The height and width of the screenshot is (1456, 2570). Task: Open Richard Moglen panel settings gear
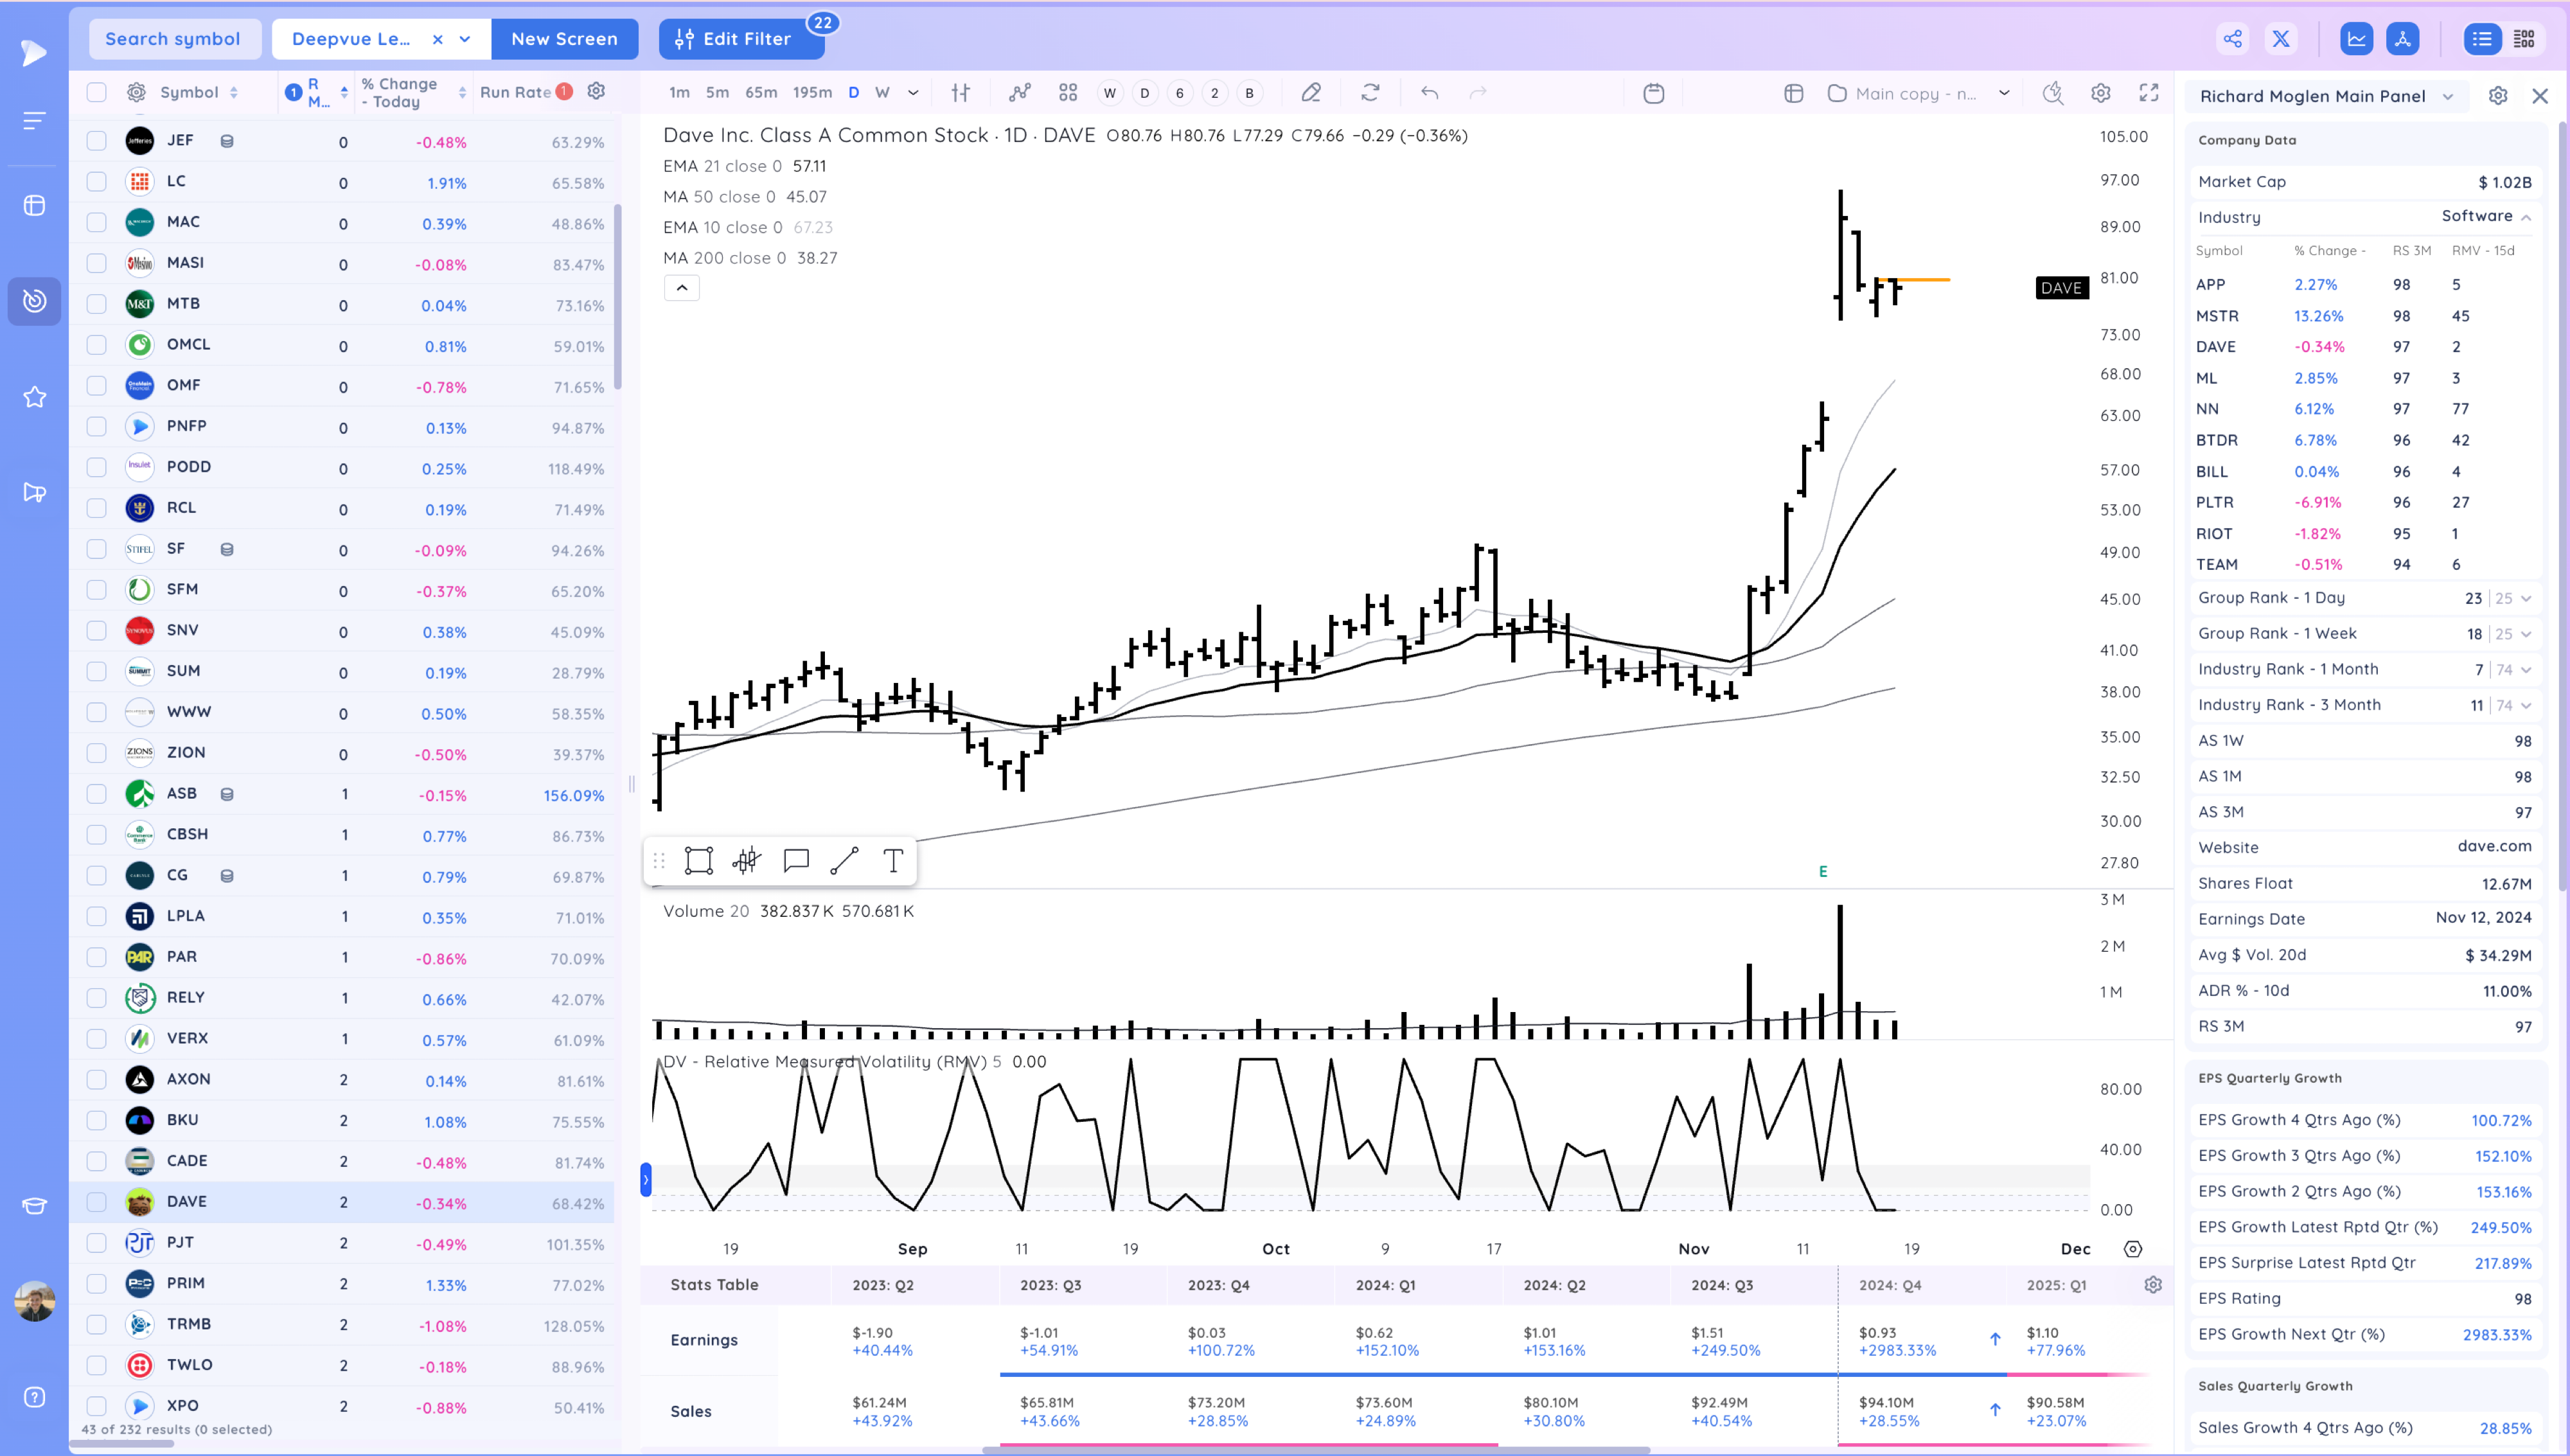point(2497,96)
